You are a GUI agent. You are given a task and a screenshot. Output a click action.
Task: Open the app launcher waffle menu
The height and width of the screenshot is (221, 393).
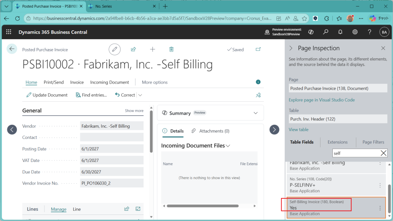[9, 32]
